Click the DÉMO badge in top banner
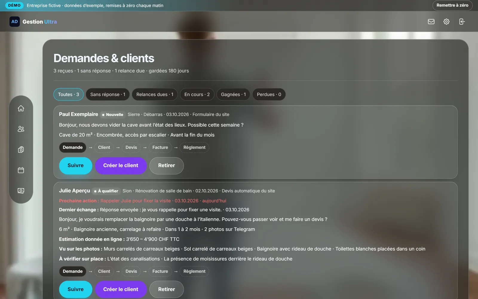478x299 pixels. click(14, 5)
